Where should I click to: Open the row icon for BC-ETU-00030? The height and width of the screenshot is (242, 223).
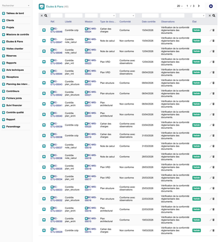click(x=44, y=220)
